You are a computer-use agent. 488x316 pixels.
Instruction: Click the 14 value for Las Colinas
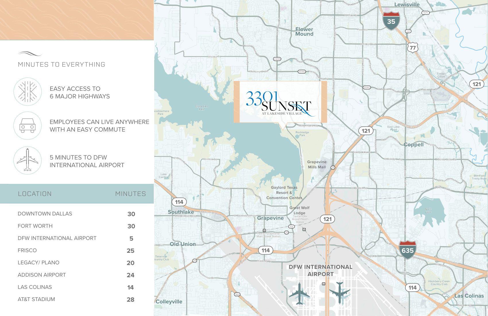[x=131, y=288]
